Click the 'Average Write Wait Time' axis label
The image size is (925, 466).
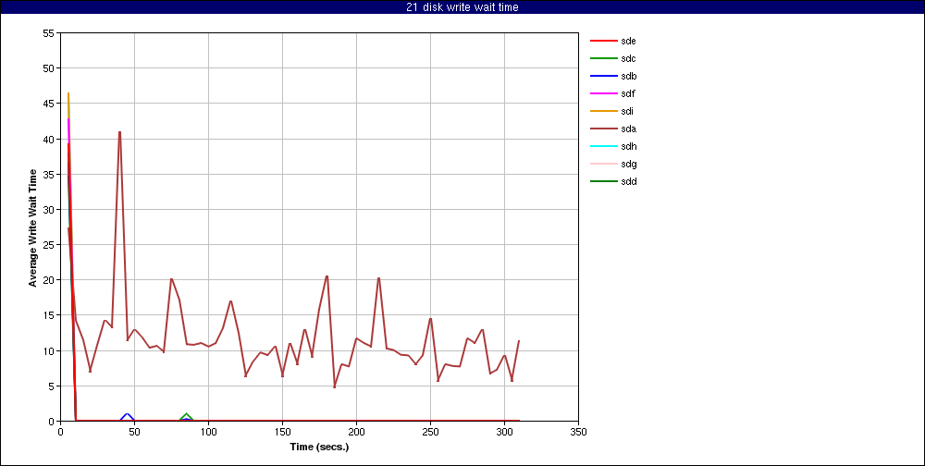coord(33,227)
